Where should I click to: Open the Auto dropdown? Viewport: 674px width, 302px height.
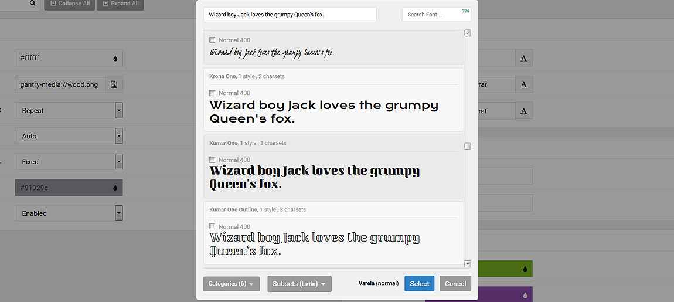(x=69, y=136)
